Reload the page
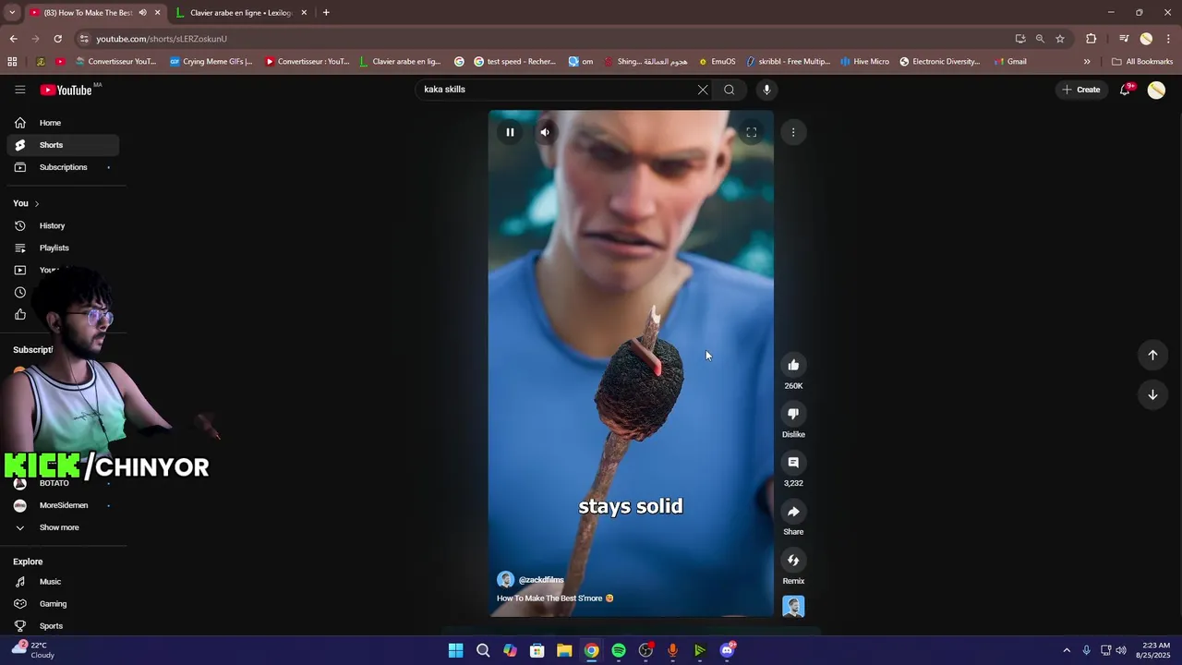This screenshot has height=665, width=1182. 57,39
